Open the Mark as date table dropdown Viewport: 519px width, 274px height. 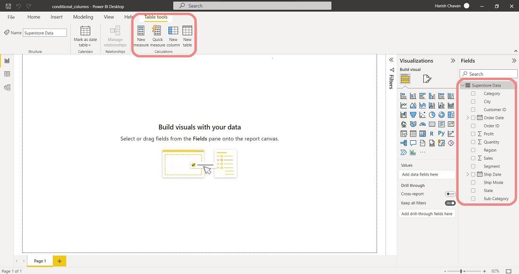[x=85, y=36]
